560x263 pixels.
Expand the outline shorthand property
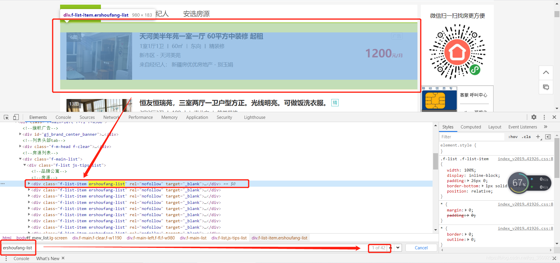[x=468, y=239]
